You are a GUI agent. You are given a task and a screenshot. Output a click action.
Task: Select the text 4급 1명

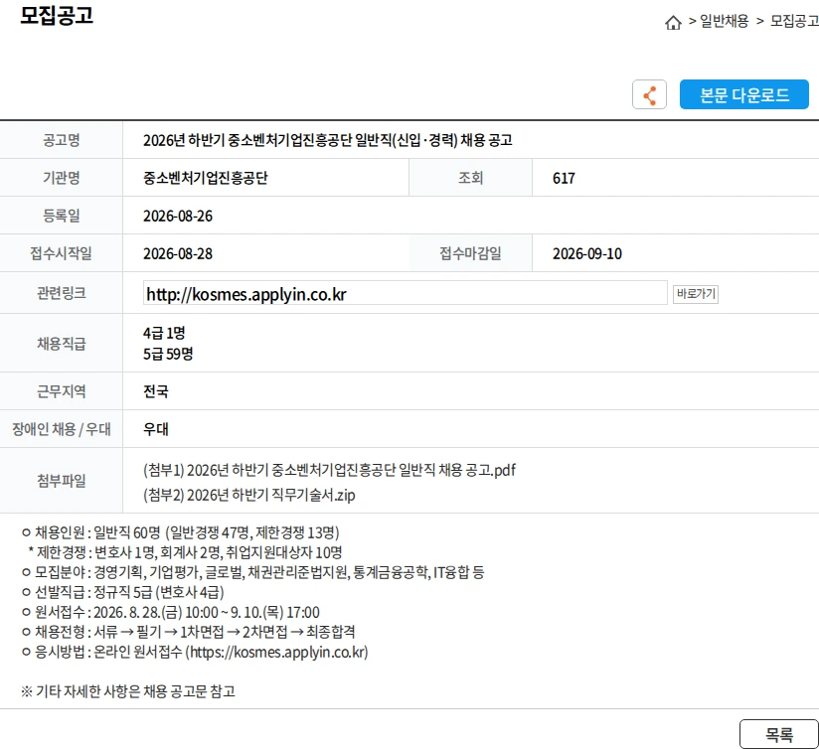pyautogui.click(x=164, y=333)
